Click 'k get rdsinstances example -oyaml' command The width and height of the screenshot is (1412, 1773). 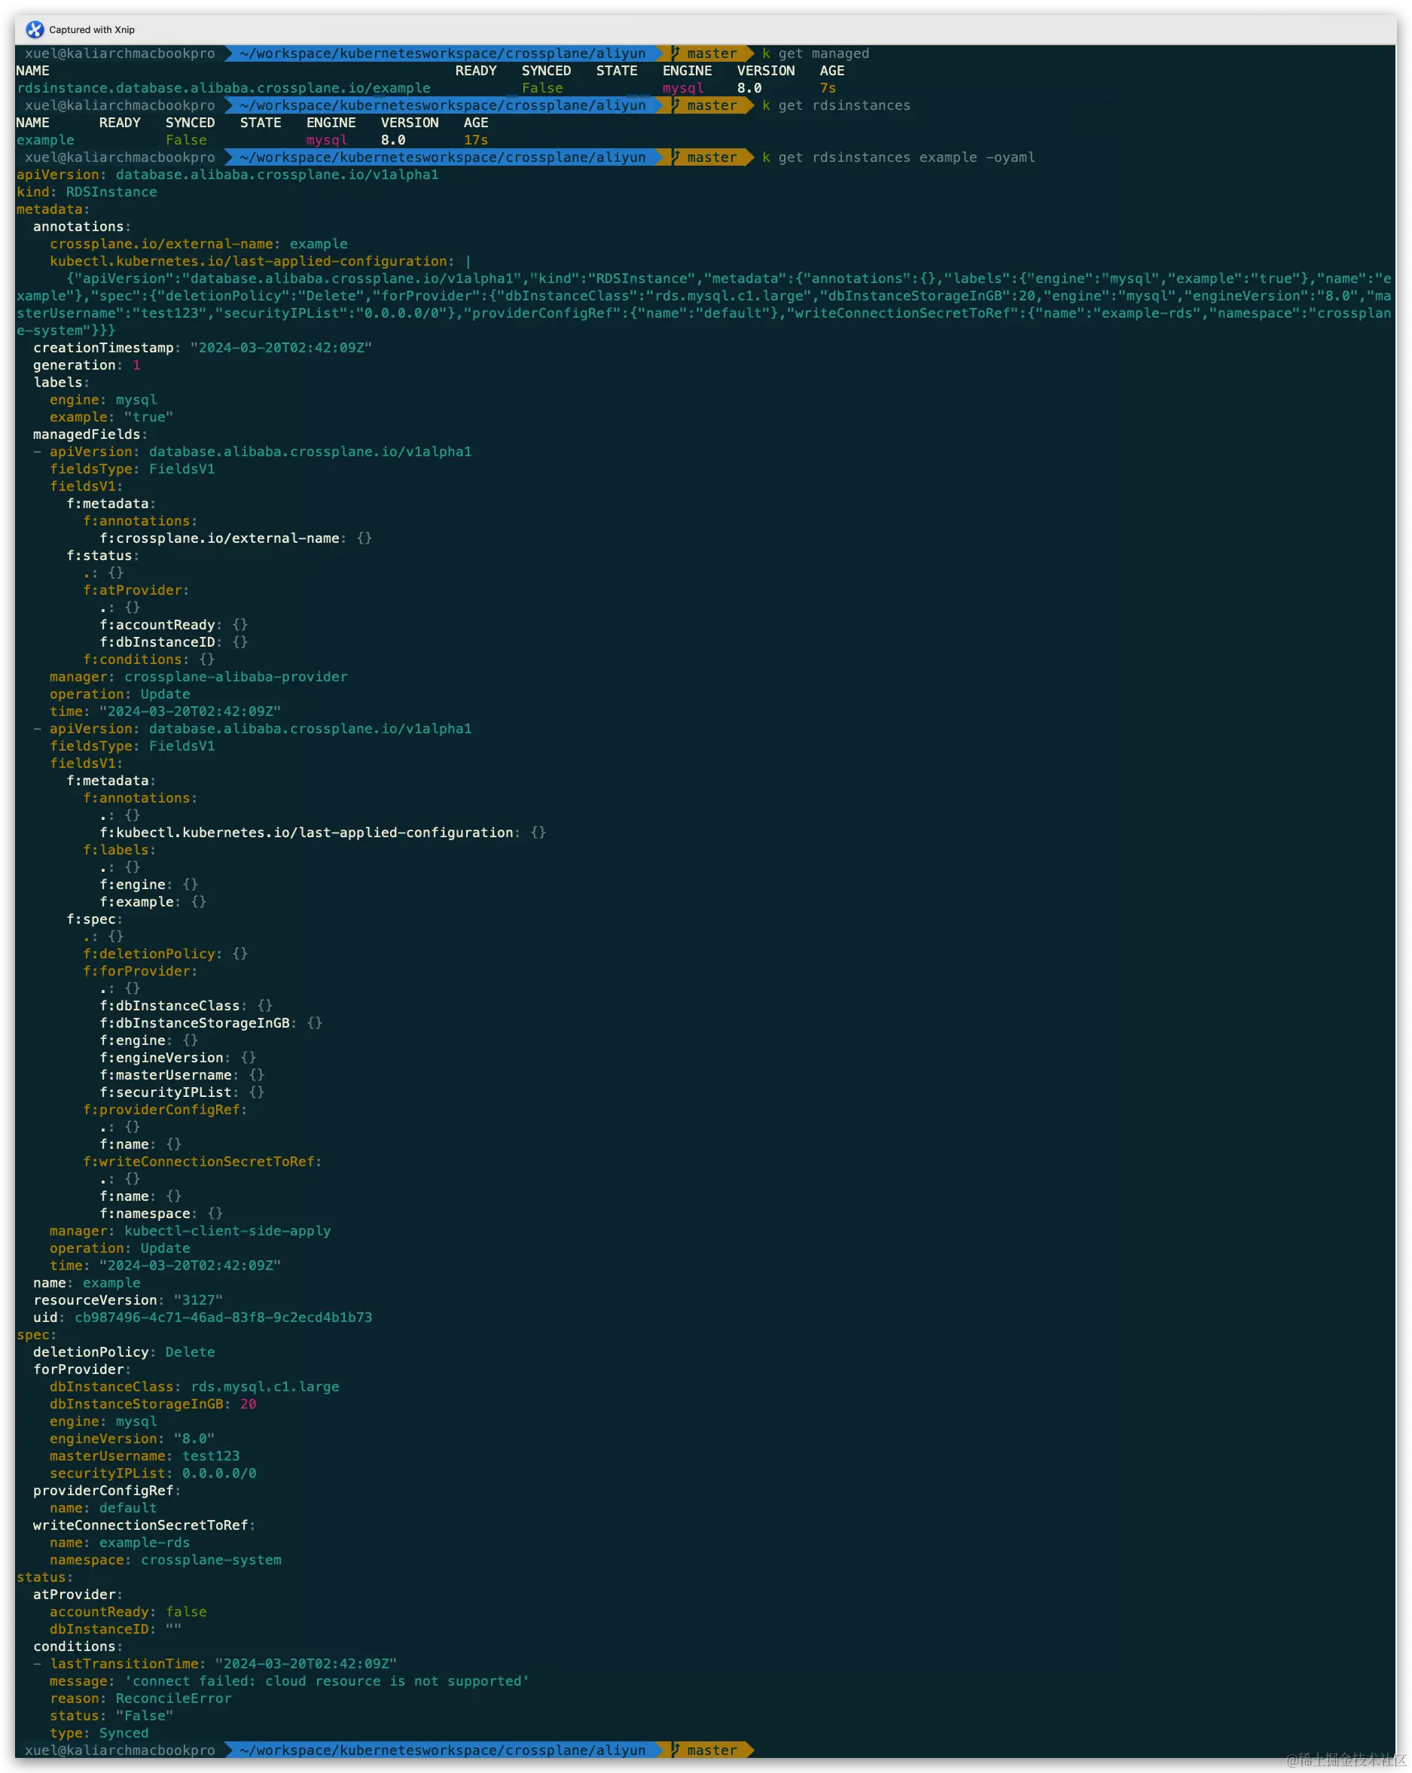point(898,157)
